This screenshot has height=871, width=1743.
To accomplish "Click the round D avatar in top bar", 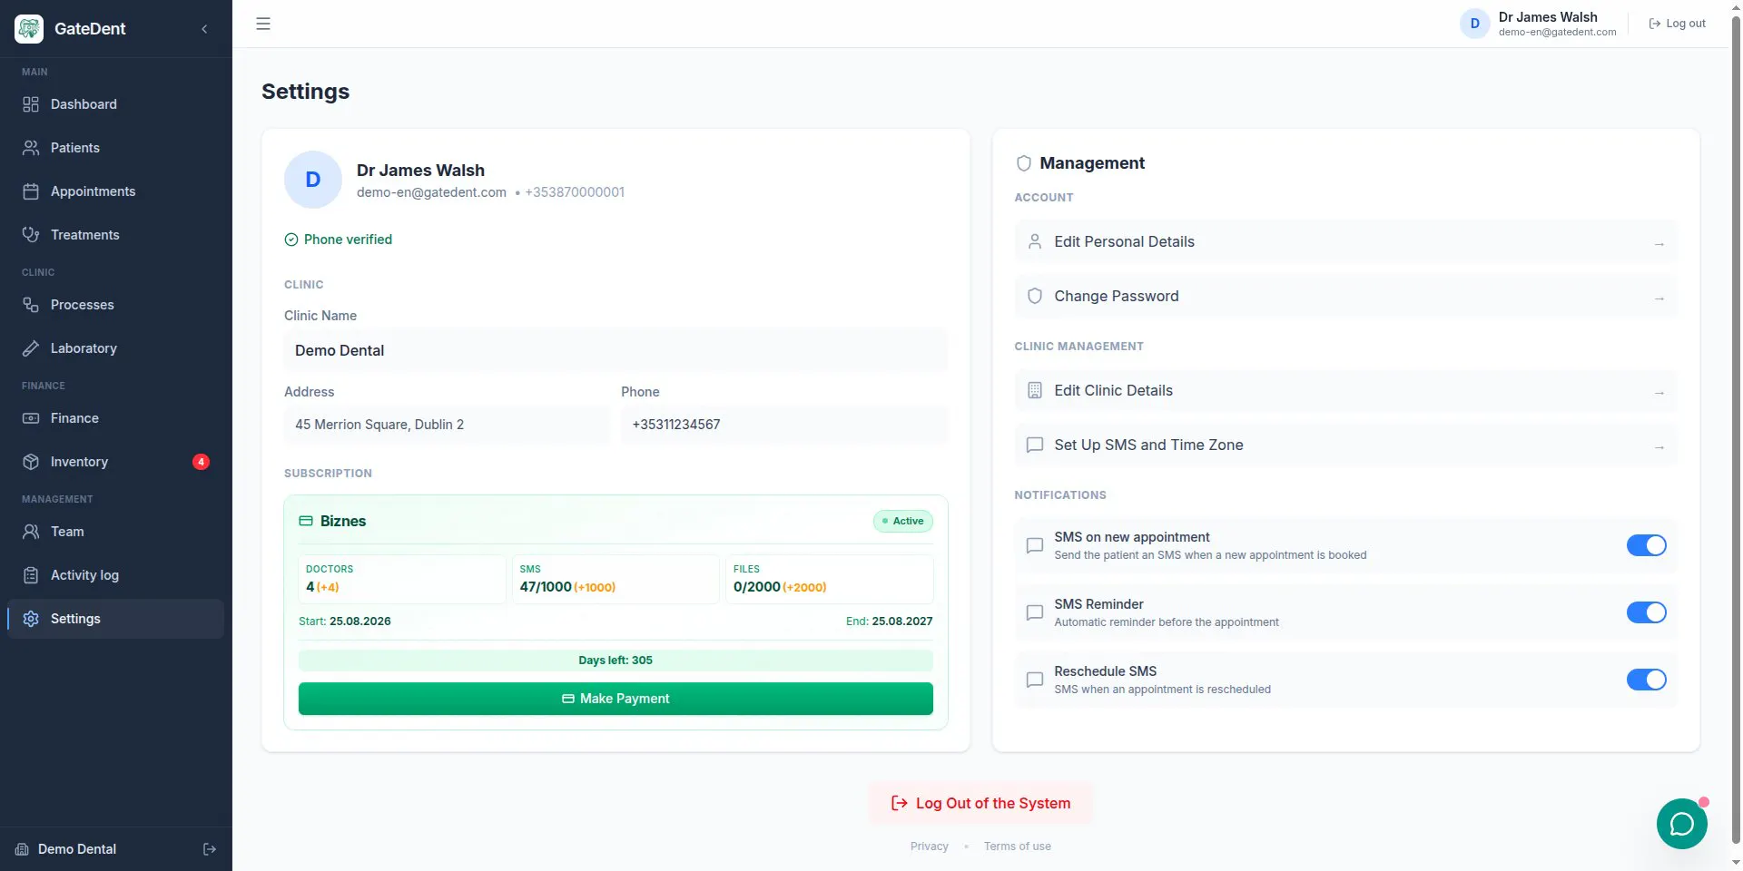I will coord(1474,24).
